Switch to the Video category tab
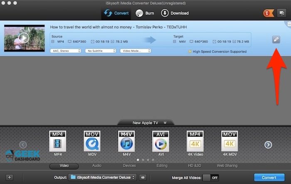The image size is (291, 184). tap(64, 166)
